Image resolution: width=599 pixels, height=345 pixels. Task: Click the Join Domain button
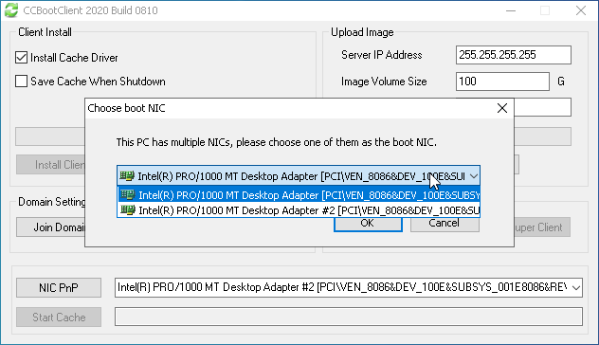[51, 227]
